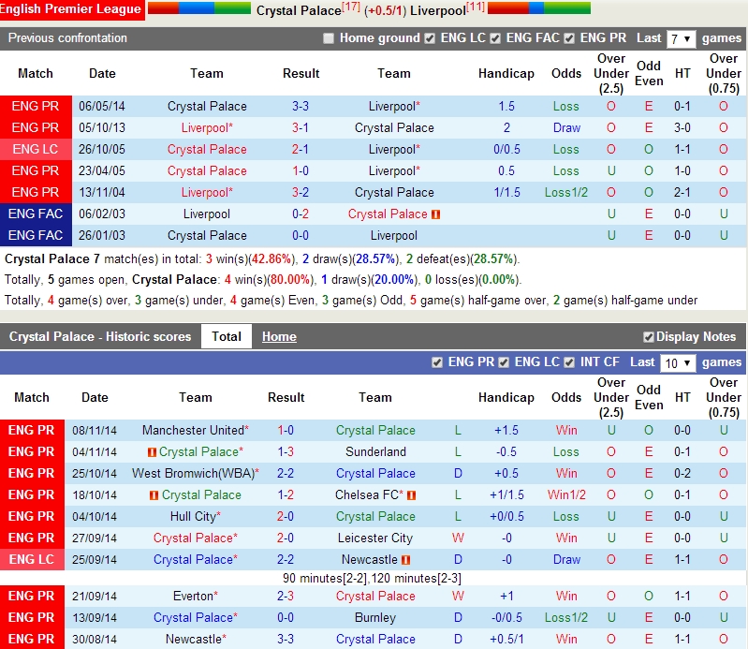The height and width of the screenshot is (649, 748).
Task: Click the ENG LC badge dated 25/09/14
Action: click(x=32, y=559)
